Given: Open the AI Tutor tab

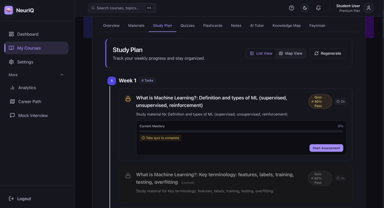Looking at the screenshot, I should [x=257, y=26].
